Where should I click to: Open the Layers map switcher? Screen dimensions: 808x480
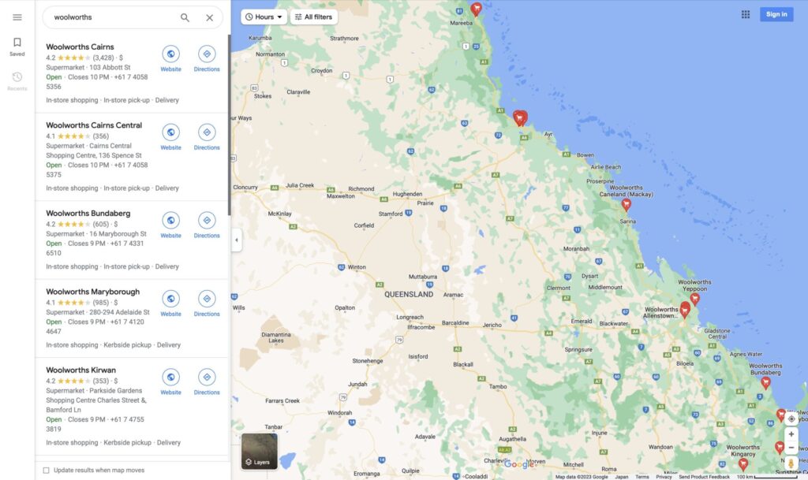pos(259,451)
